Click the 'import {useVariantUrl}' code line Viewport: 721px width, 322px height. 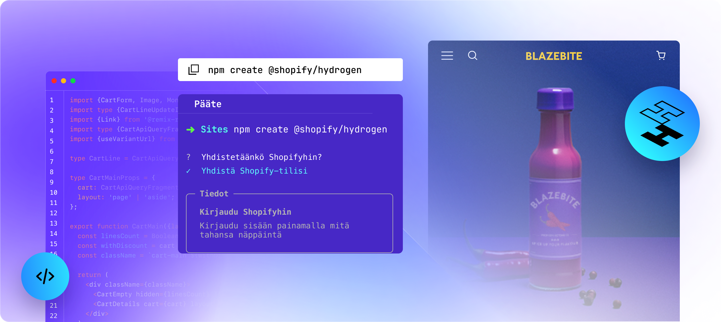pyautogui.click(x=122, y=139)
